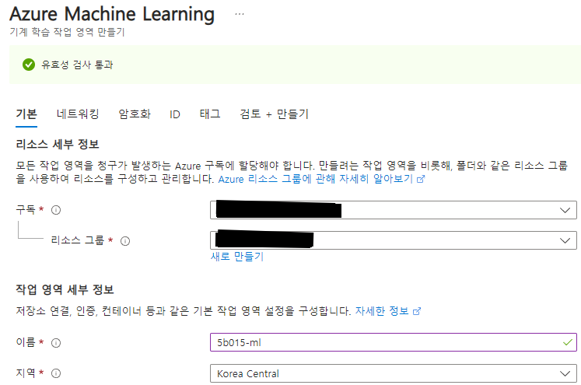Open the ellipsis menu beside Azure Machine Learning
The height and width of the screenshot is (385, 581).
pos(240,14)
